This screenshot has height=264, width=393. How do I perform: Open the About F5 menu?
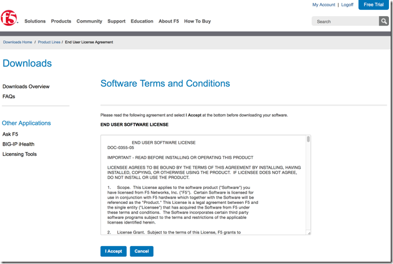pyautogui.click(x=168, y=21)
